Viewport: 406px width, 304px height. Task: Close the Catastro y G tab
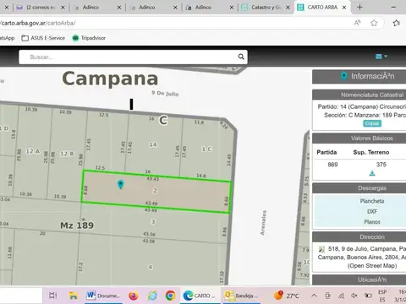[288, 8]
